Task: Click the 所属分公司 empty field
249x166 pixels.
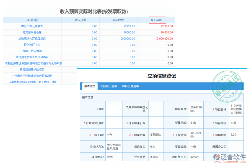Action: click(237, 147)
